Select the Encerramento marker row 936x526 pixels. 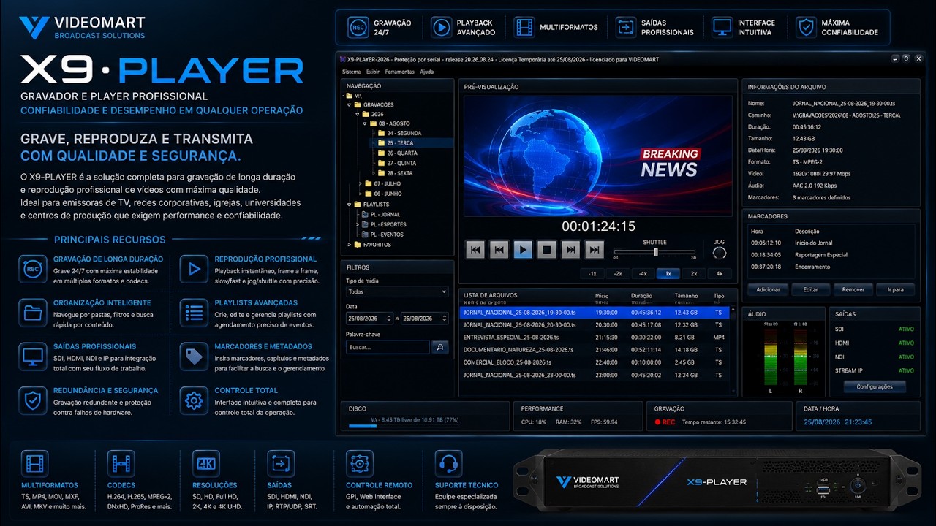831,267
